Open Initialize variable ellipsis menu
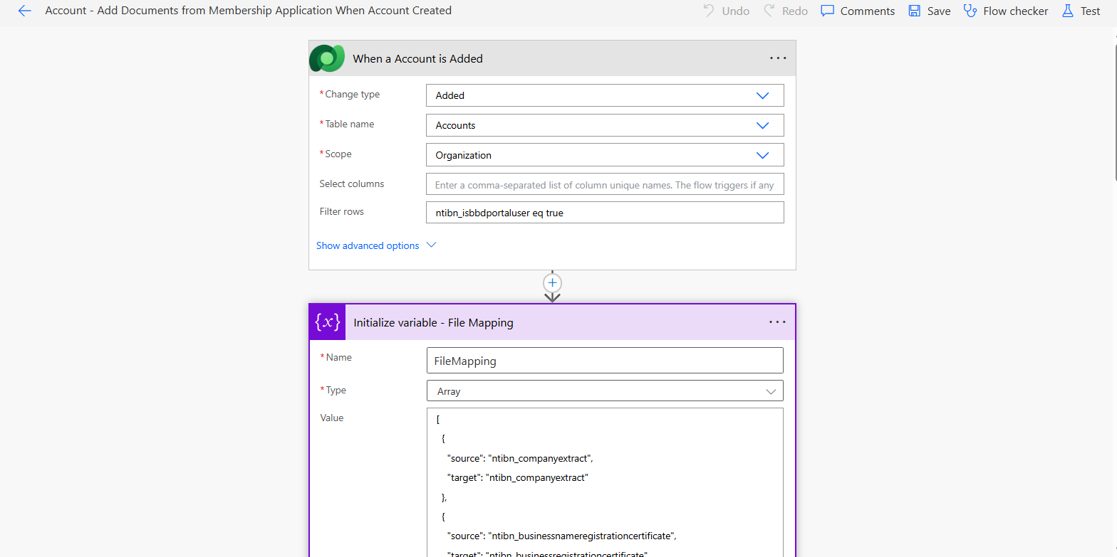The width and height of the screenshot is (1117, 557). 777,322
